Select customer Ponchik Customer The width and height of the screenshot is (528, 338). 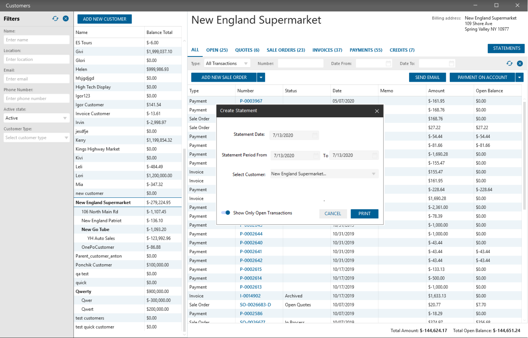click(128, 265)
